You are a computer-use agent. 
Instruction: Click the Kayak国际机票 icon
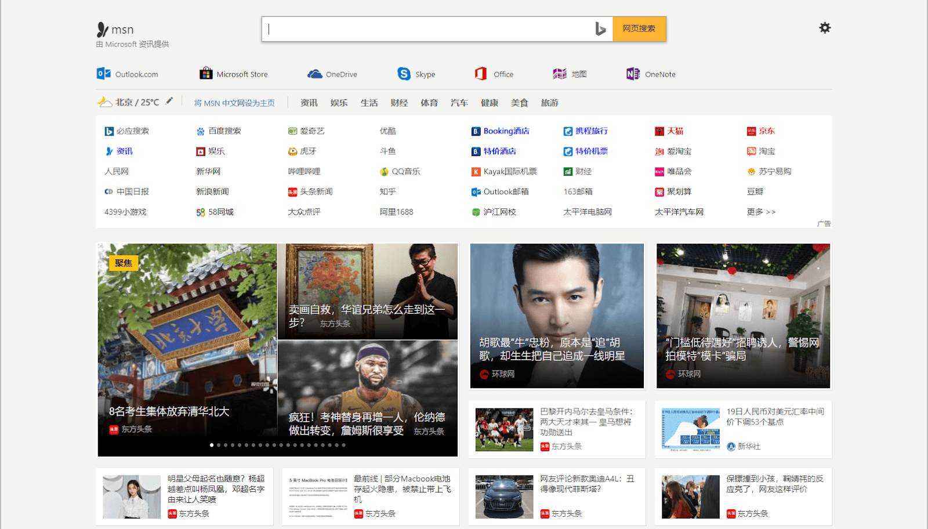pos(476,172)
